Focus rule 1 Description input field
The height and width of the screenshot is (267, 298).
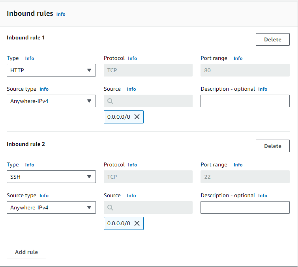tap(245, 101)
